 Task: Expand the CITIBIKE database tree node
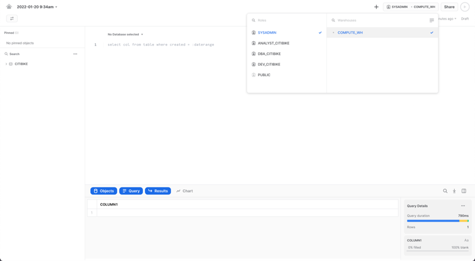pos(6,64)
